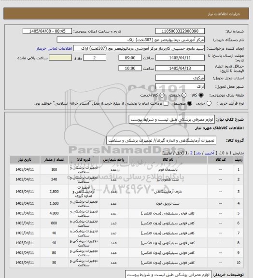Click the واحد شمارش column header
This screenshot has width=253, height=278.
point(113,160)
